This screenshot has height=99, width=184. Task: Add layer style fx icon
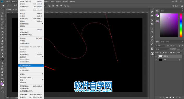[164, 97]
